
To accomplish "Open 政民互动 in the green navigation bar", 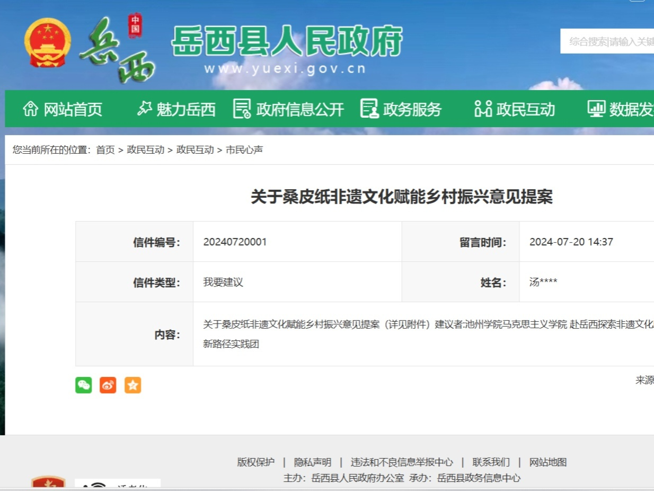I will (515, 109).
